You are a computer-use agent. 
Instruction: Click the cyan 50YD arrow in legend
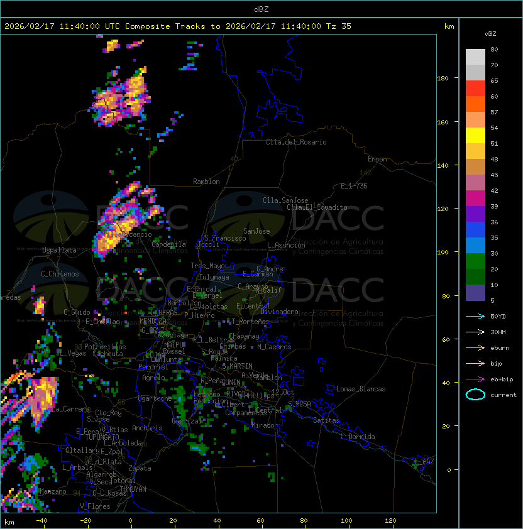(x=475, y=316)
